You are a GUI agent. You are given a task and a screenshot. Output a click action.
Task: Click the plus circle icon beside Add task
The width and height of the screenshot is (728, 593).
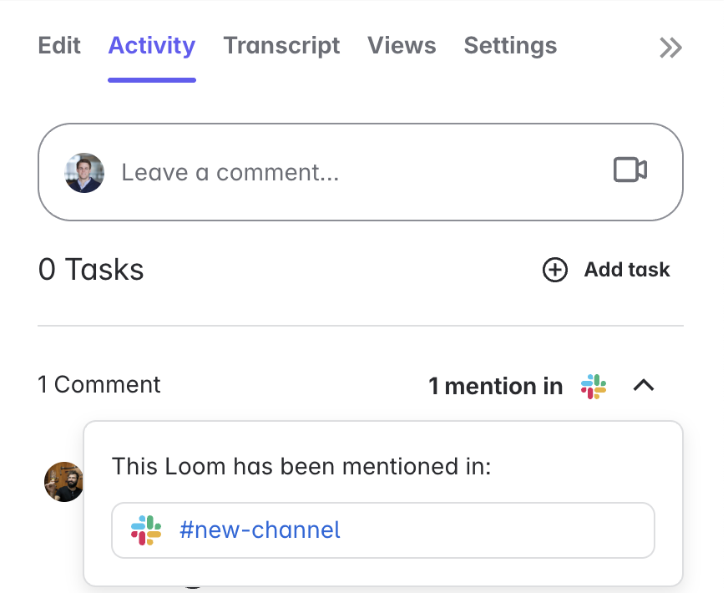[555, 270]
